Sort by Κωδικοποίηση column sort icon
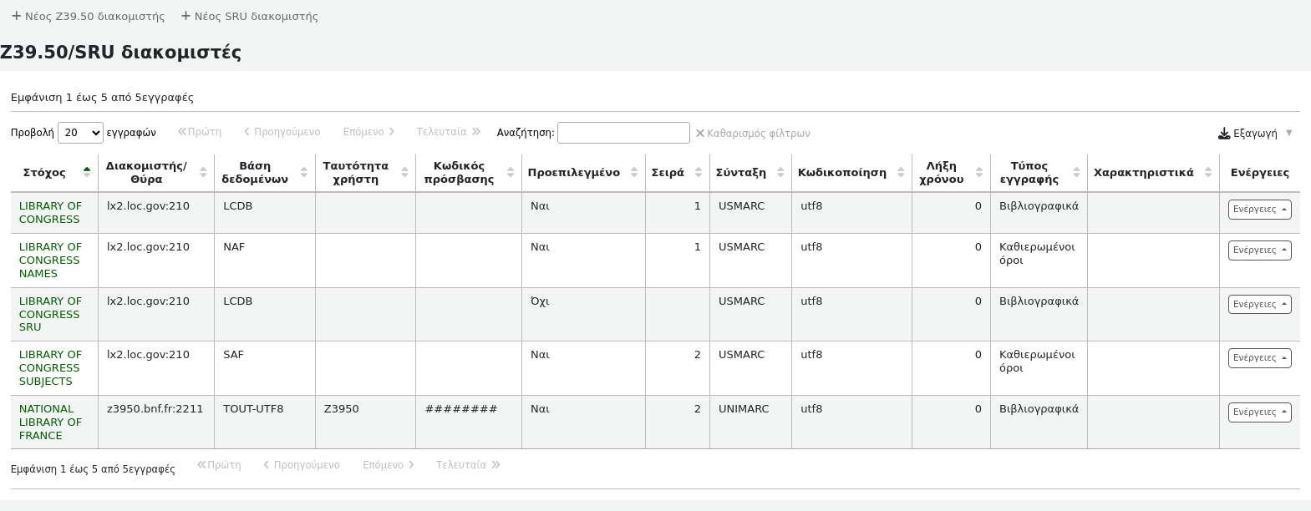This screenshot has height=511, width=1311. (901, 172)
